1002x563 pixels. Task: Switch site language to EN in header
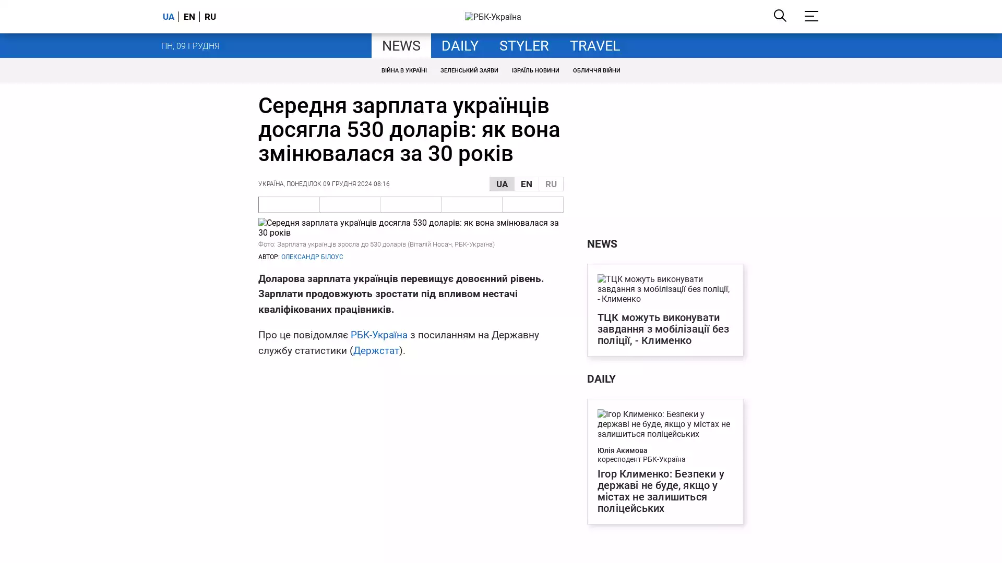(x=189, y=17)
